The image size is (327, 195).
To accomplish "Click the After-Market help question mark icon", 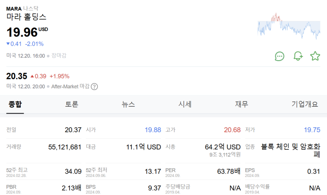I will pos(94,87).
